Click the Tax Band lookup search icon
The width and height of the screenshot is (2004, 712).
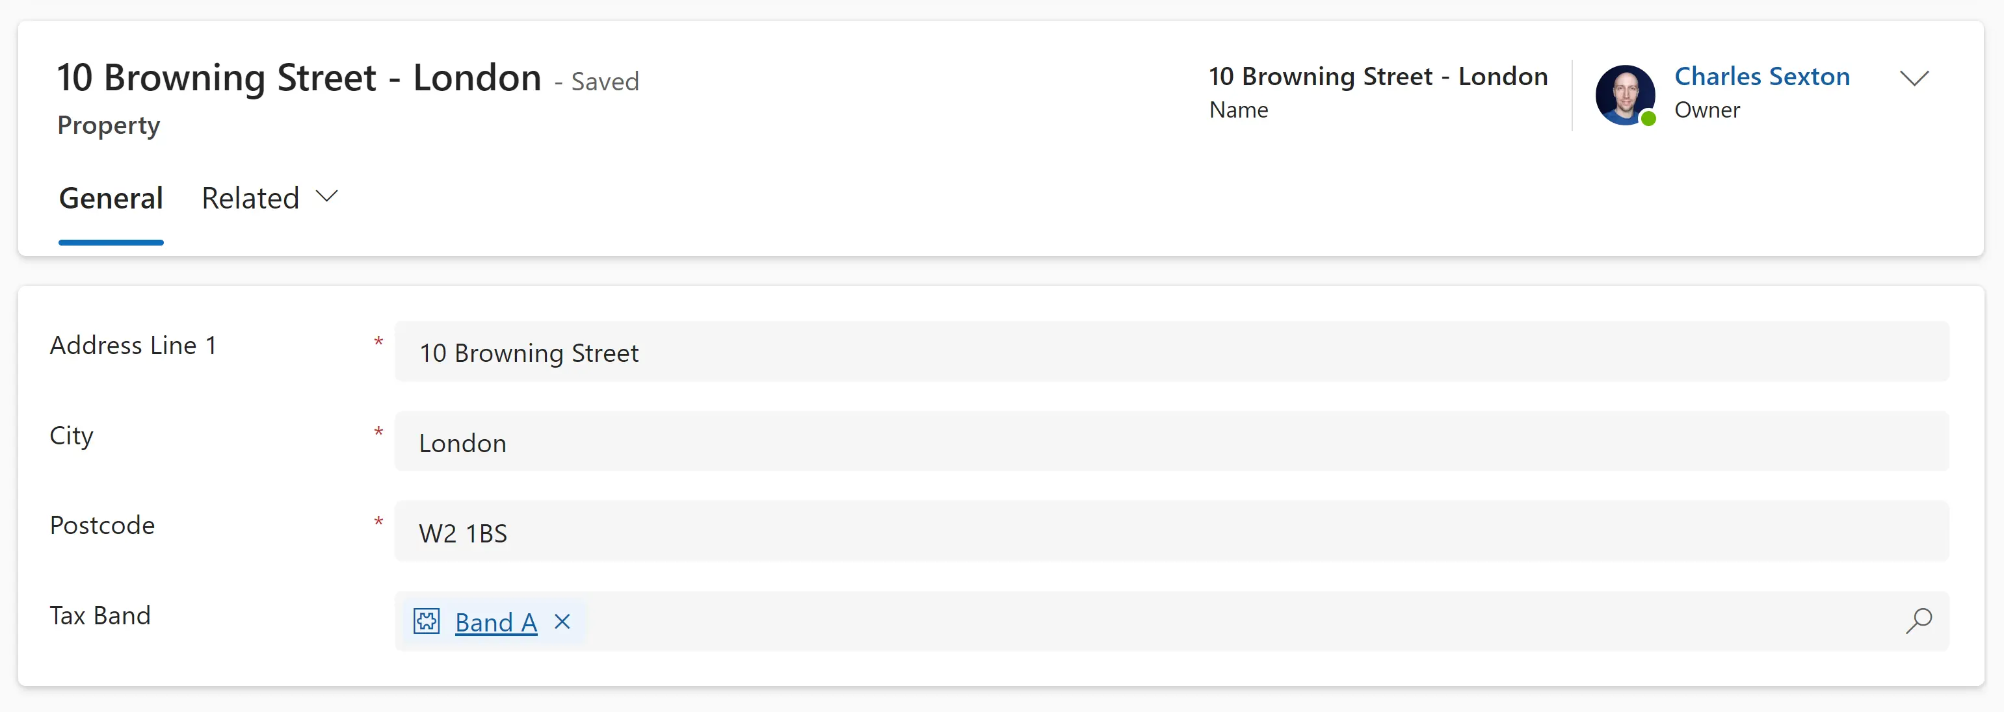coord(1918,620)
